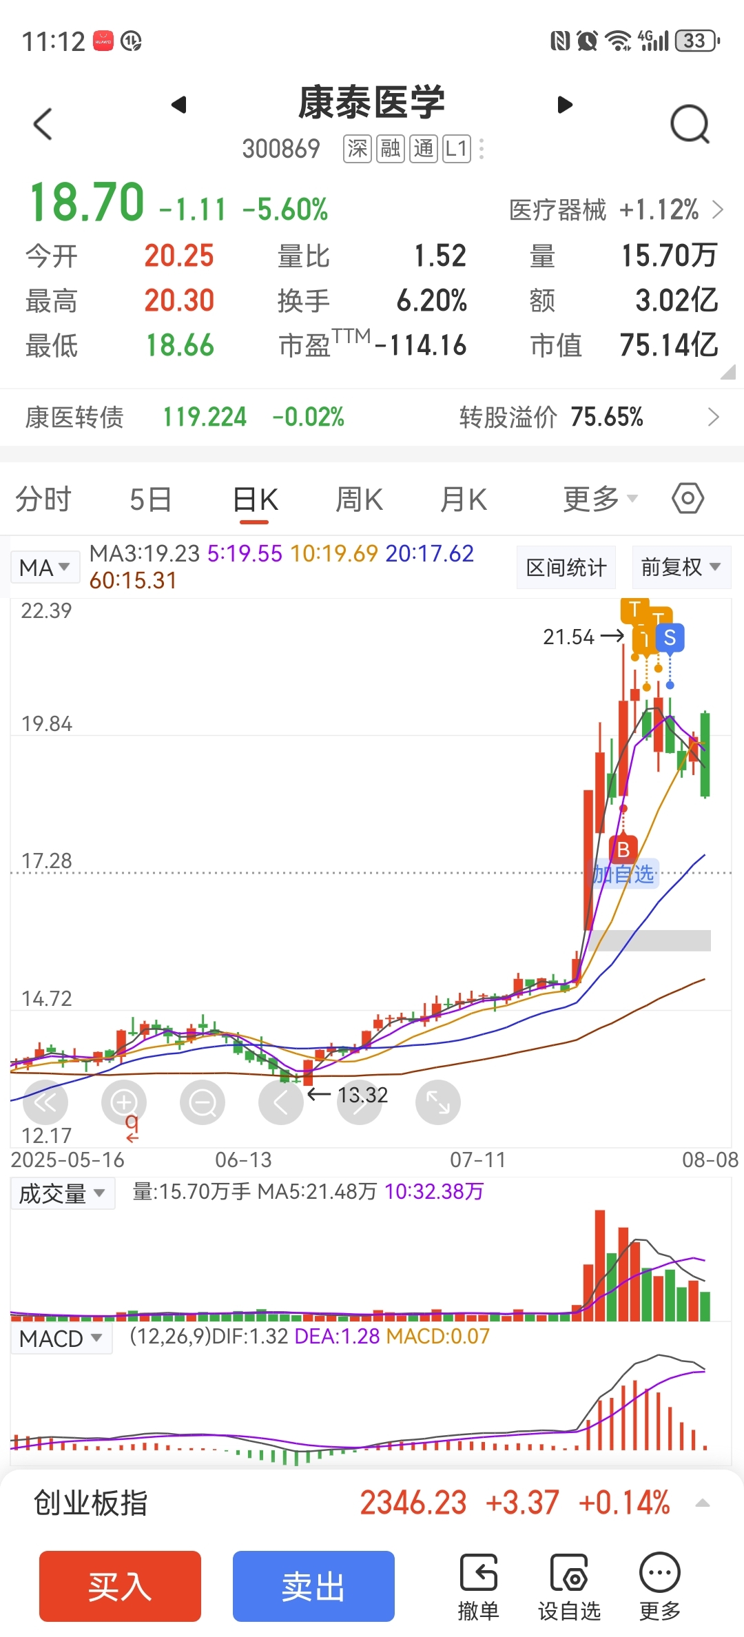Jump to earliest data with double-left arrow
The image size is (744, 1637).
pyautogui.click(x=45, y=1102)
